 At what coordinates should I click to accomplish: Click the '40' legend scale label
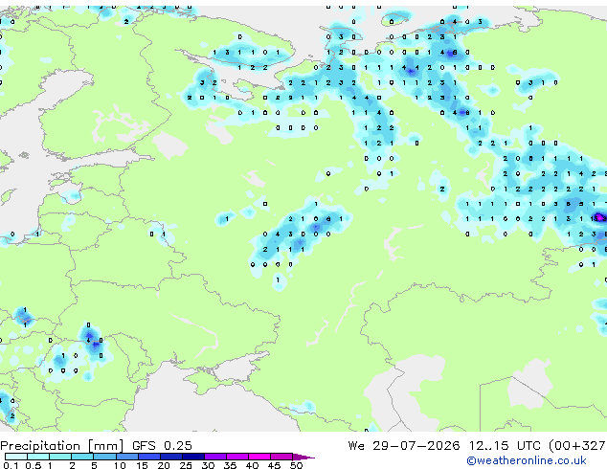click(x=252, y=465)
